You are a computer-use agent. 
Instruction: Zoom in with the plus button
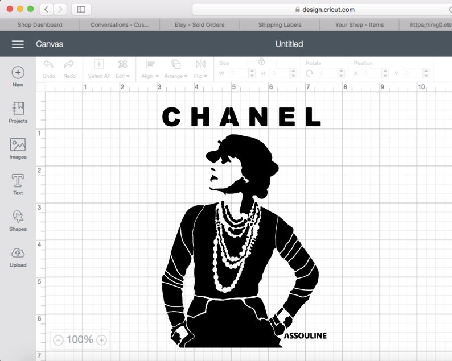101,340
